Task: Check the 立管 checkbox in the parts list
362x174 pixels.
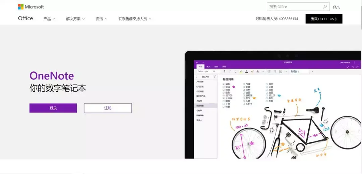Action: point(244,93)
